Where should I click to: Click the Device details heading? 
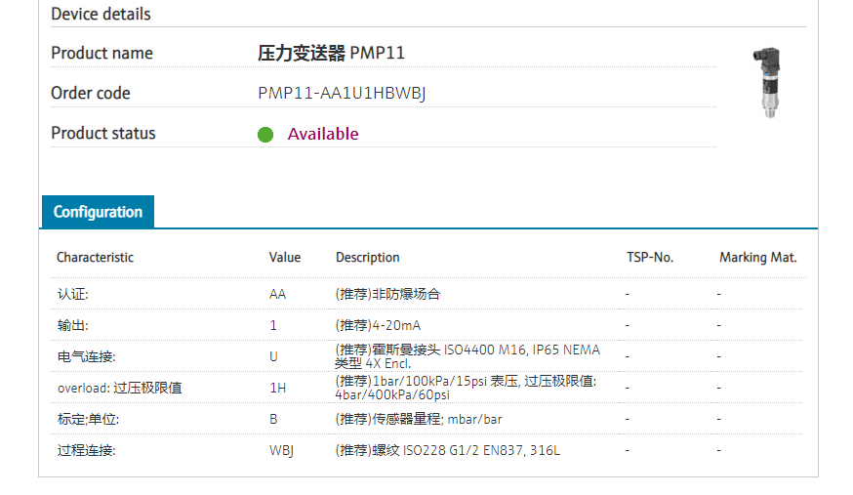coord(101,14)
